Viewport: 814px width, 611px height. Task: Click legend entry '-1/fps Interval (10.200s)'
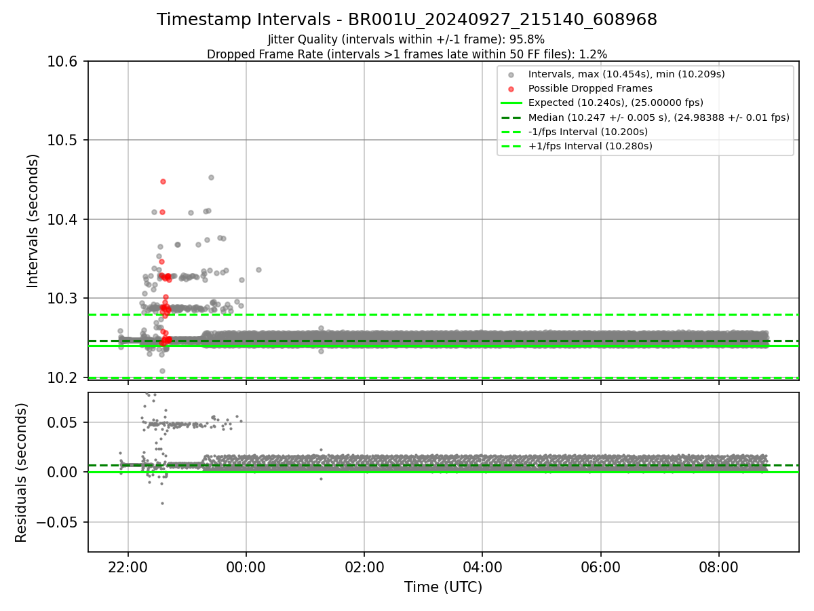click(588, 132)
